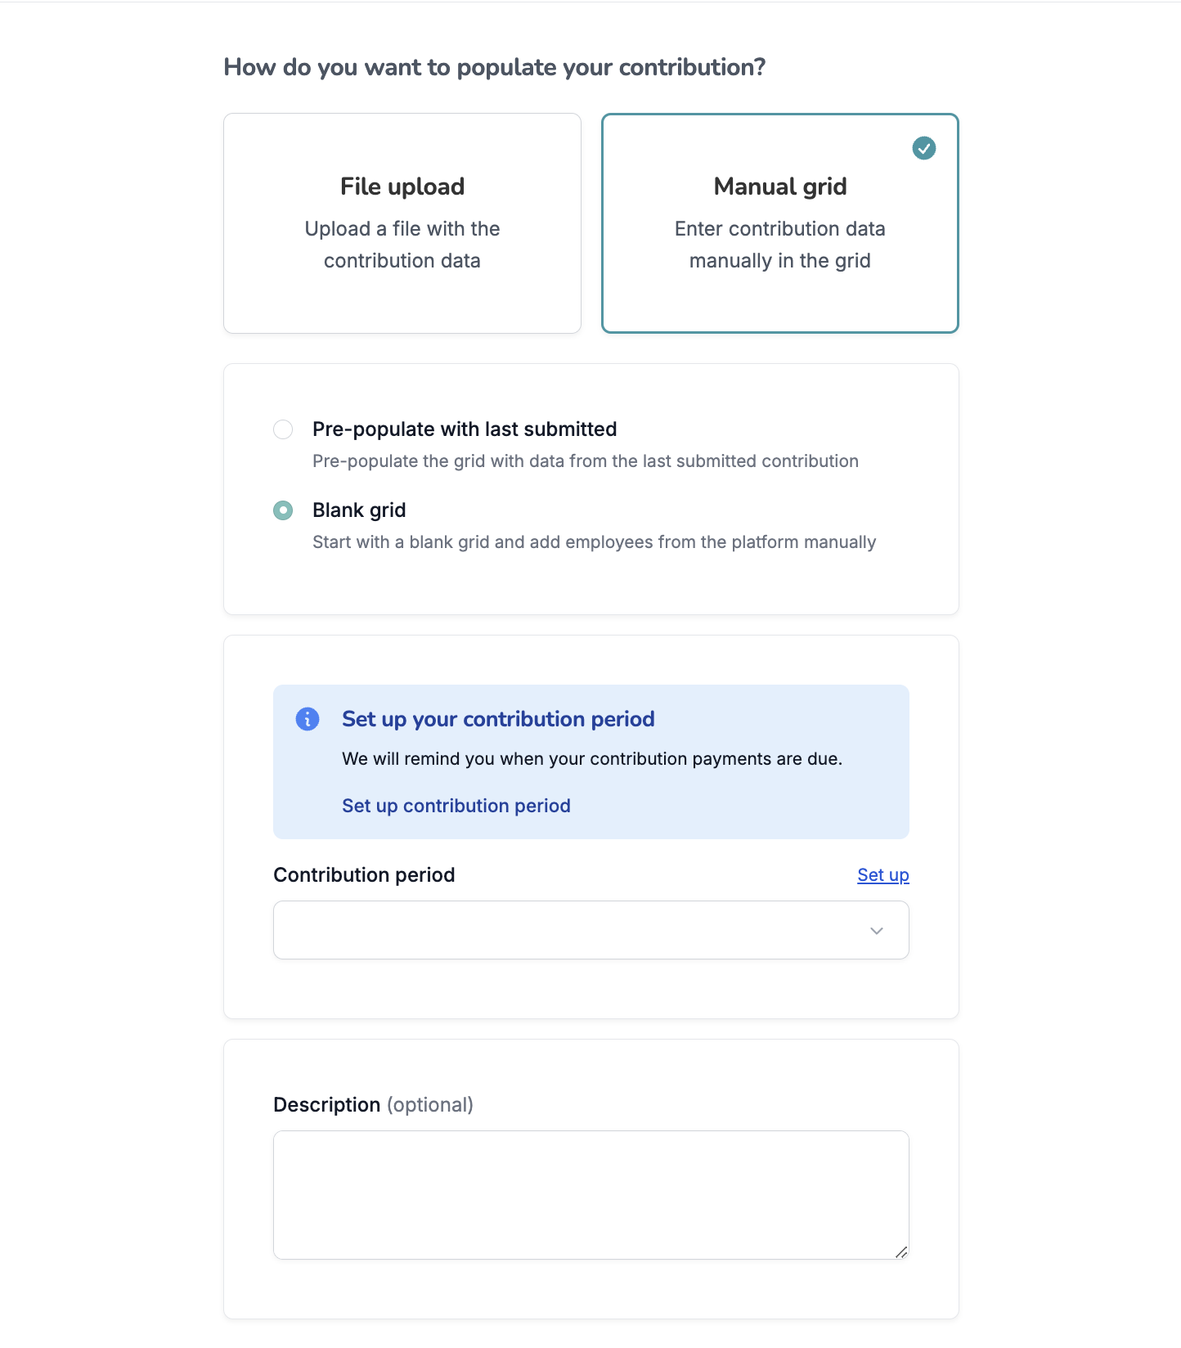Click the filled radio next to Blank grid
This screenshot has height=1348, width=1181.
coord(282,510)
